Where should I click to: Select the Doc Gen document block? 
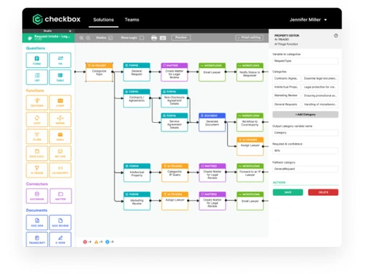click(x=36, y=222)
